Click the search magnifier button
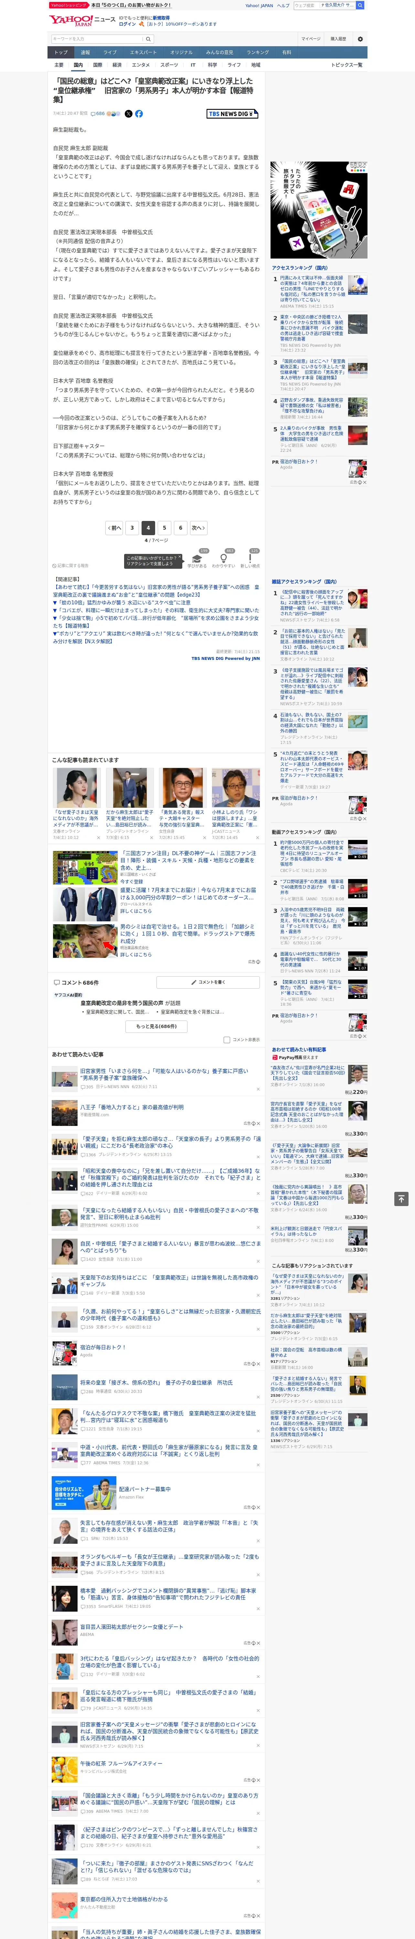 (x=148, y=38)
